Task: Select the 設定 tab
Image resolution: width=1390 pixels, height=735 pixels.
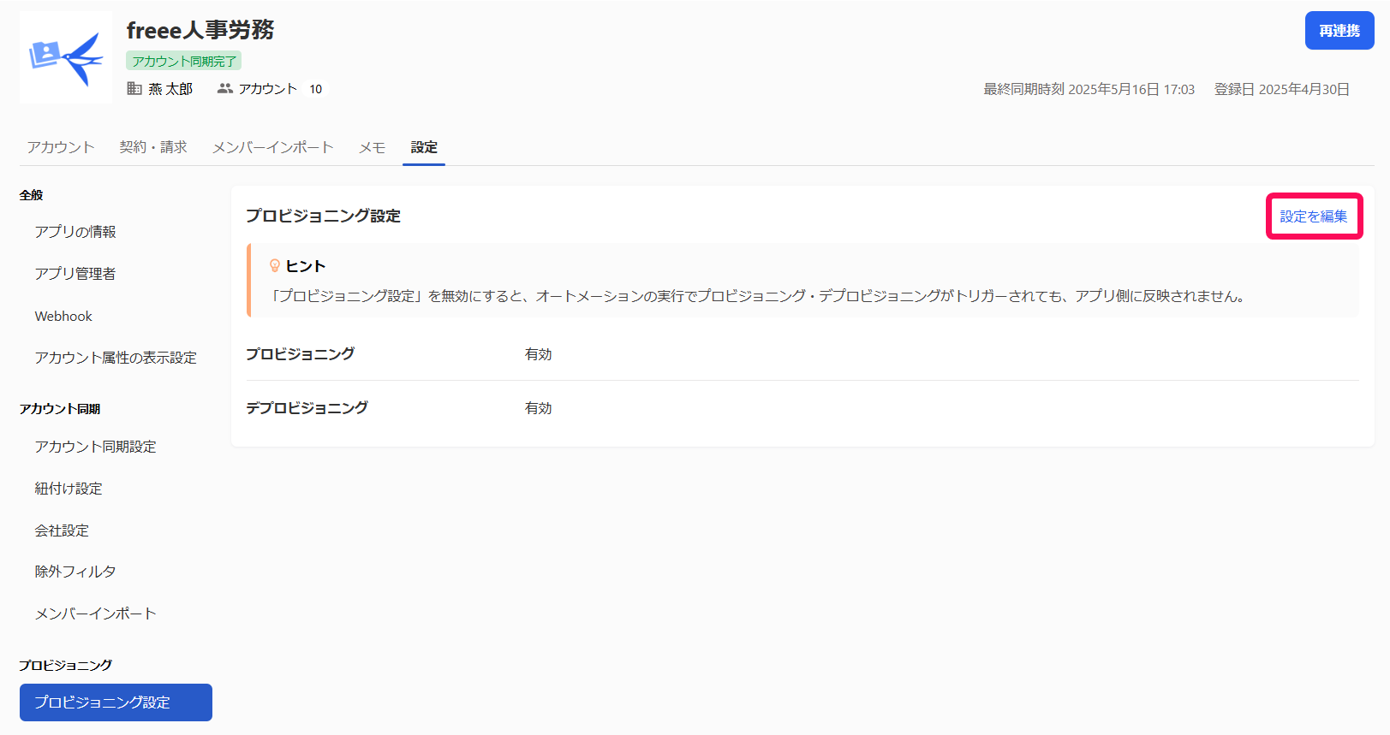Action: pyautogui.click(x=424, y=147)
